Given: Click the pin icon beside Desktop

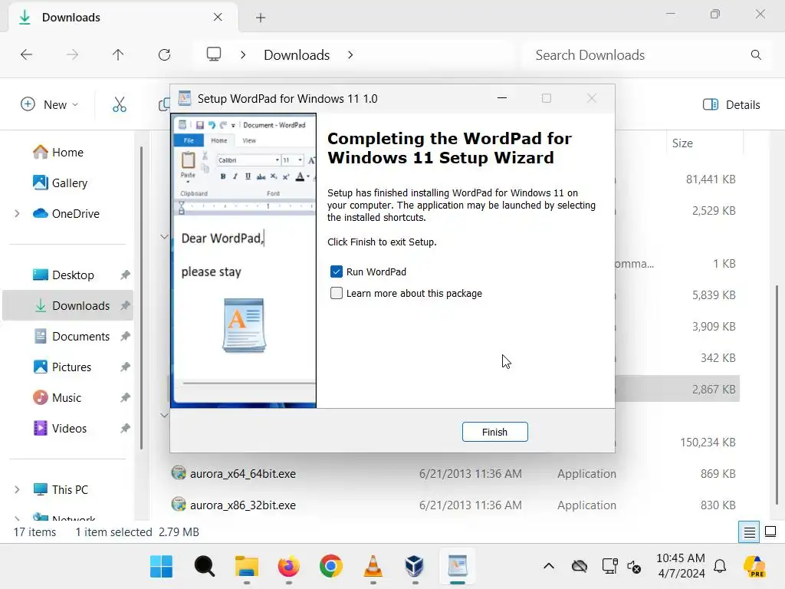Looking at the screenshot, I should click(x=125, y=275).
